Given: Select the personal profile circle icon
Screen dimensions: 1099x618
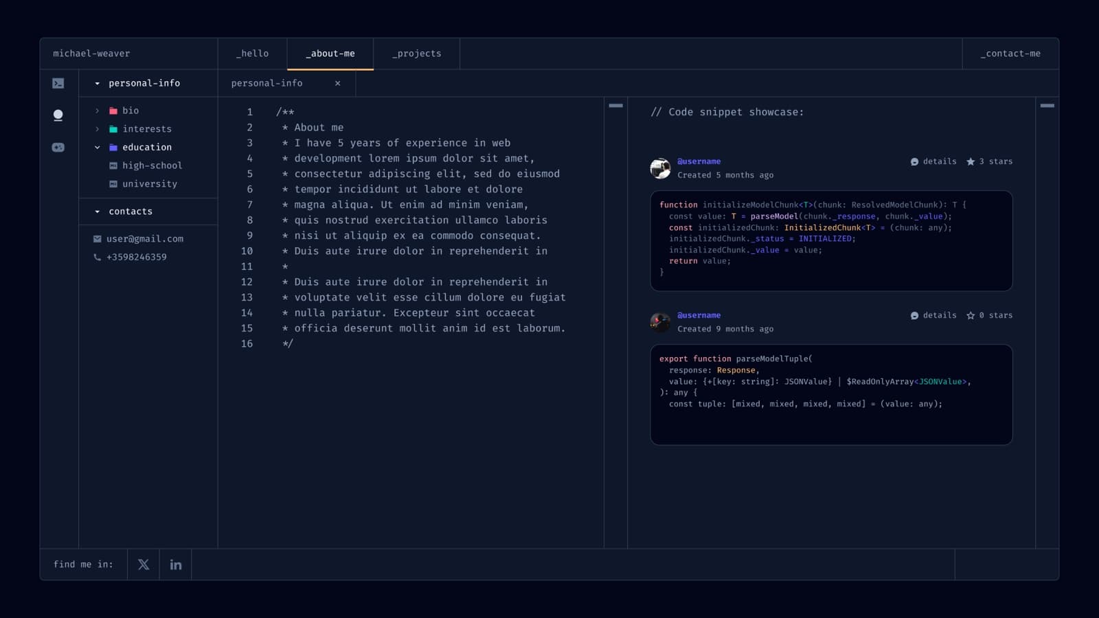Looking at the screenshot, I should click(58, 115).
